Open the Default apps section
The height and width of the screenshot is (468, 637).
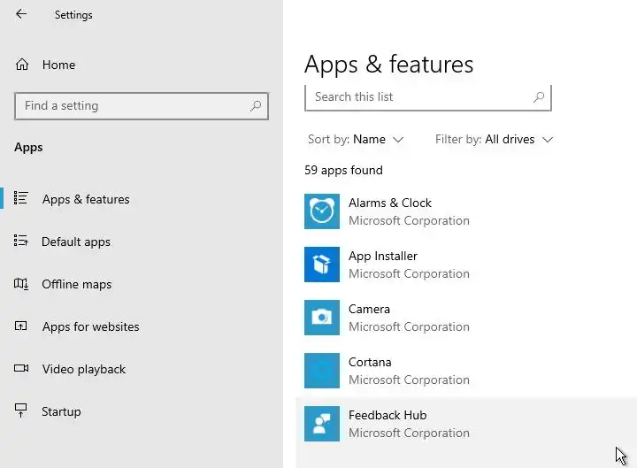(x=76, y=242)
